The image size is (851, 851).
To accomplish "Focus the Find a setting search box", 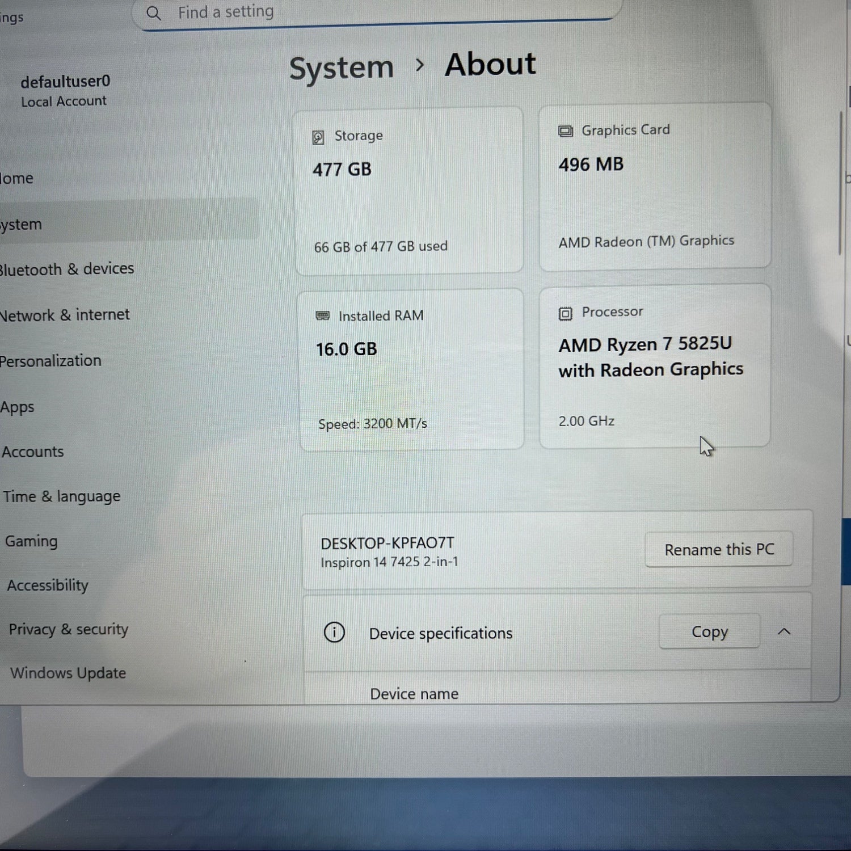I will coord(377,12).
